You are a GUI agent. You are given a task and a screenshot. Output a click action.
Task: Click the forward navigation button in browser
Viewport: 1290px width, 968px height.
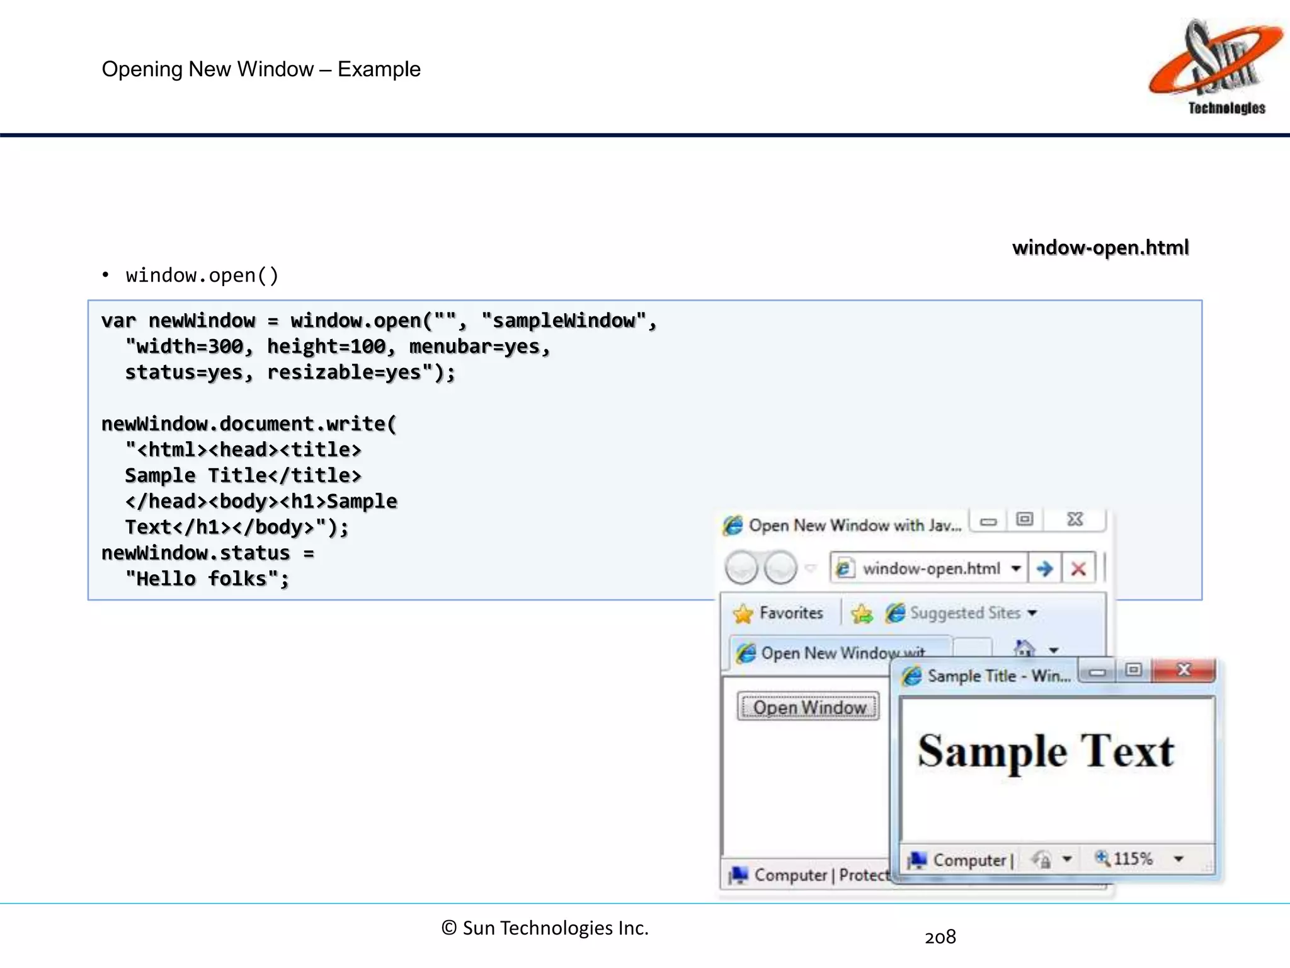[x=781, y=567]
